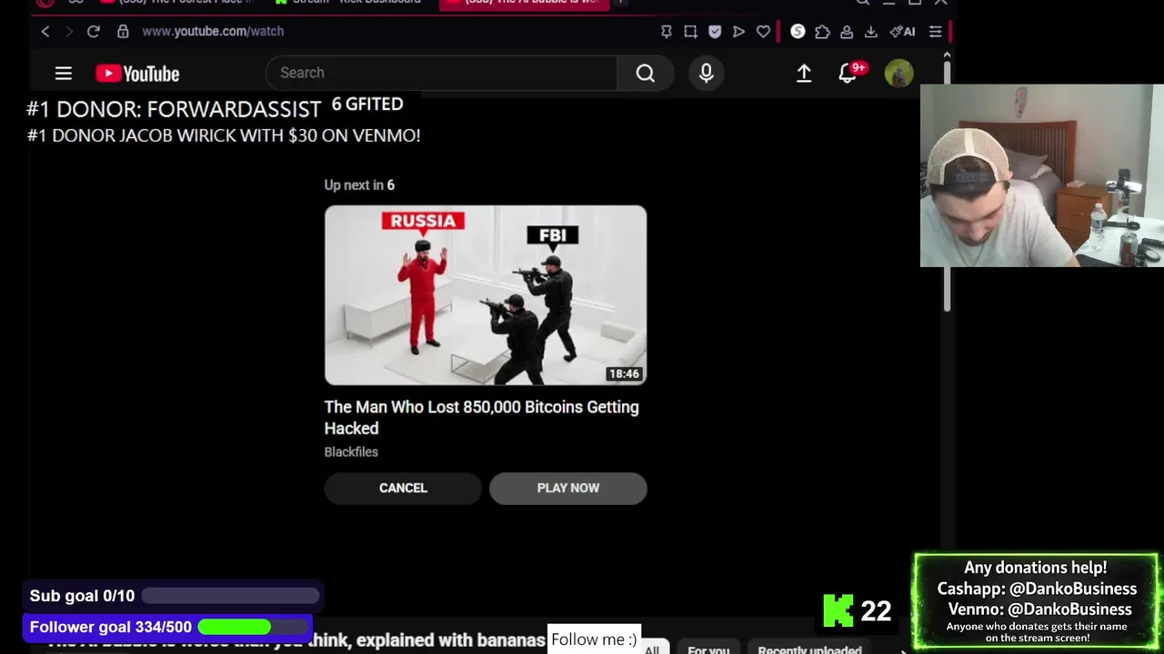Cancel the autoplay up-next countdown
The width and height of the screenshot is (1164, 654).
(x=403, y=488)
